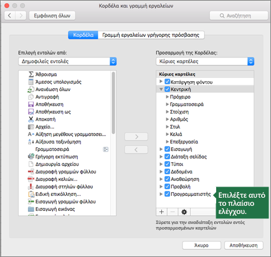Click the commands list vertical scrollbar
This screenshot has width=271, height=257.
(113, 103)
